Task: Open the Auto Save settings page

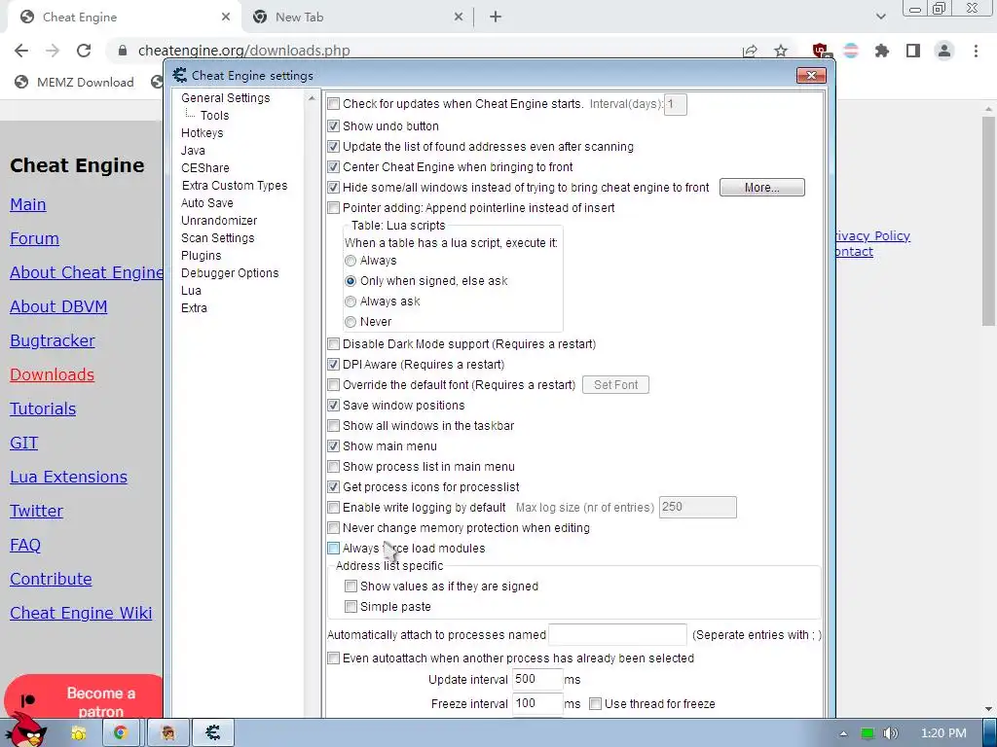Action: pyautogui.click(x=207, y=202)
